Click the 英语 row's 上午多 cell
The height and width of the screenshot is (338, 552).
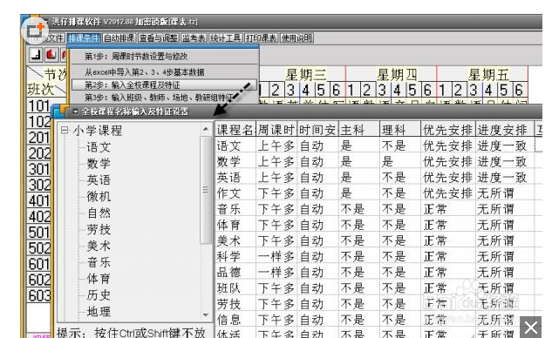tap(276, 177)
